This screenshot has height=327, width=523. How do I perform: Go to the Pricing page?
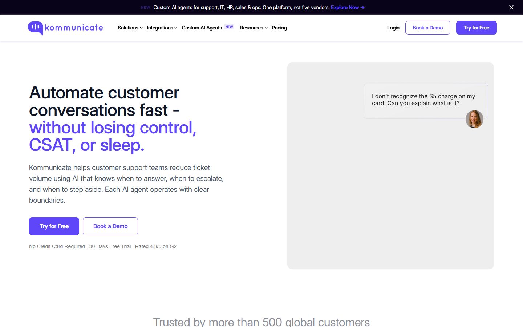point(279,28)
